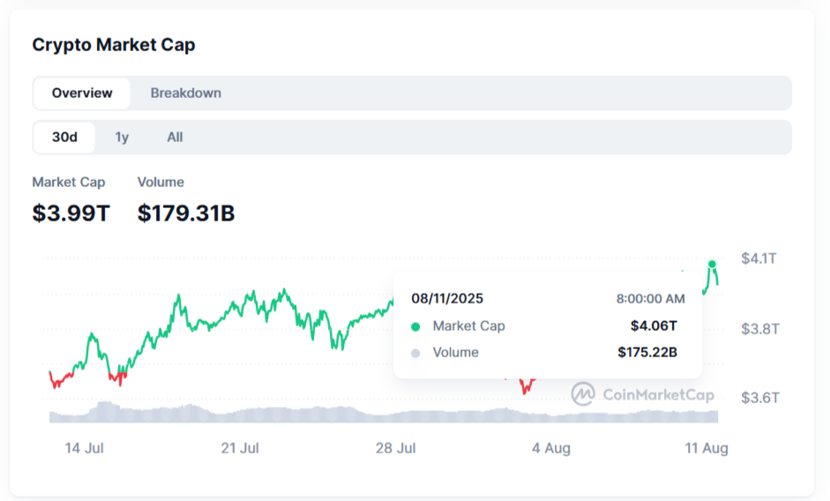This screenshot has height=501, width=830.
Task: Click the gray Volume legend dot
Action: [x=415, y=353]
